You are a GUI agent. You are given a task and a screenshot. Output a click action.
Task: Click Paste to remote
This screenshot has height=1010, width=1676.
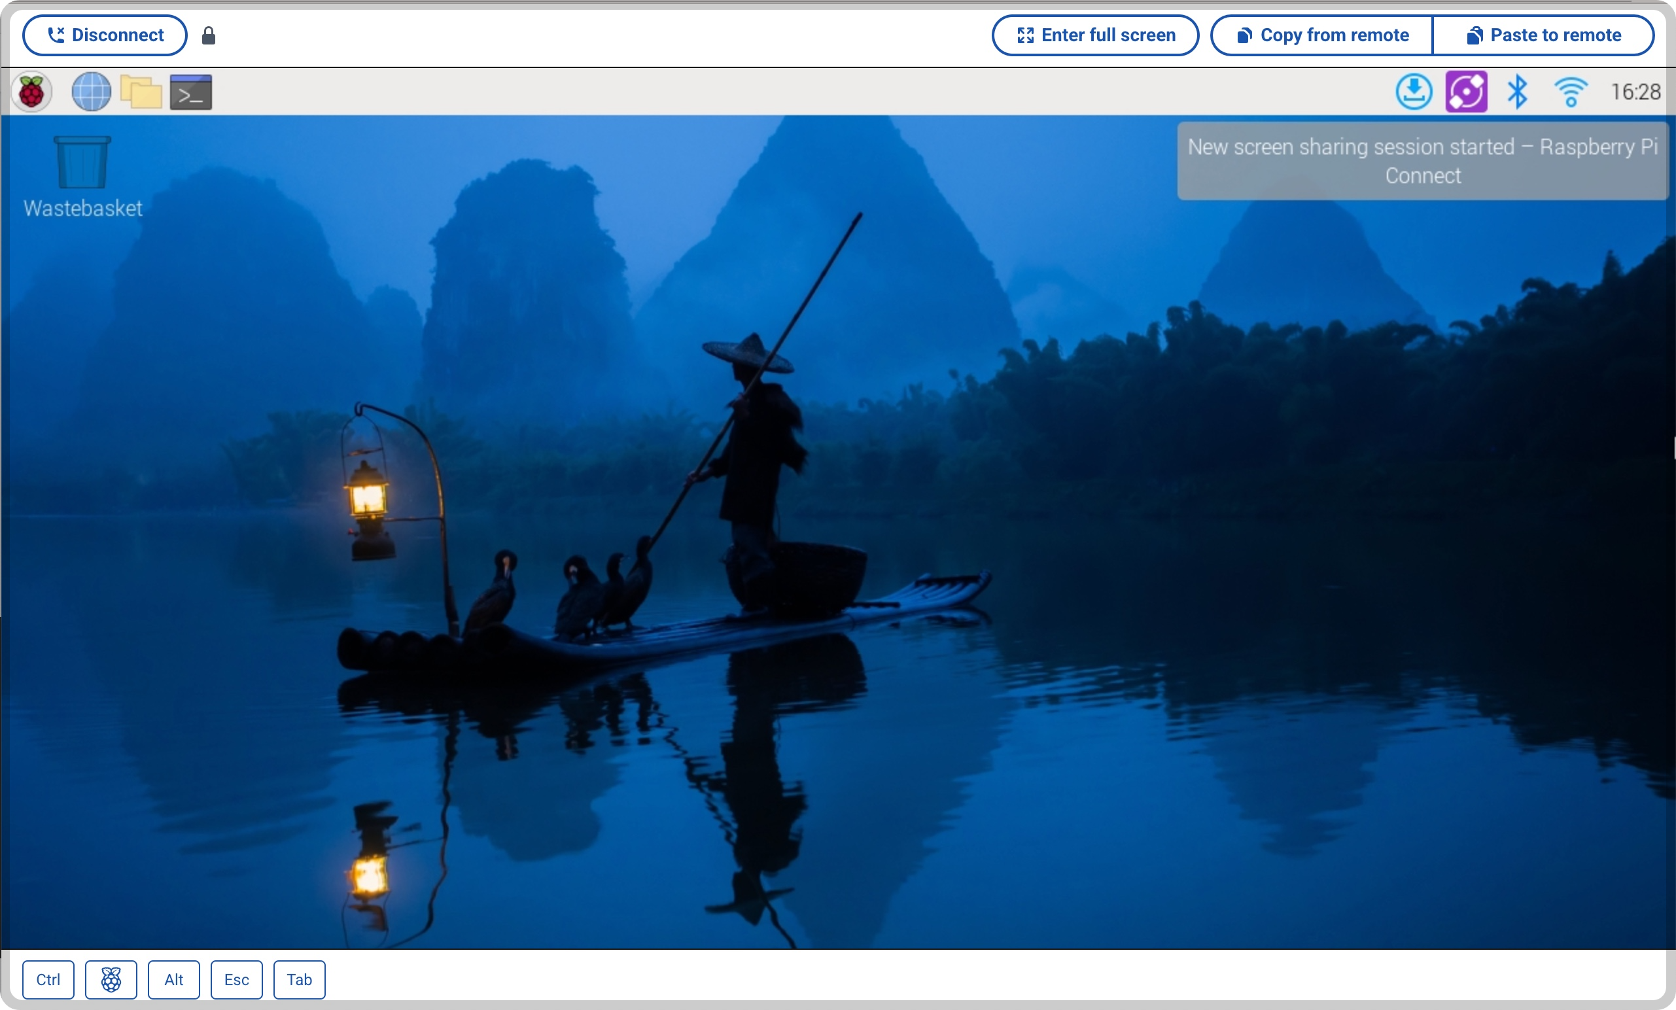(1543, 35)
